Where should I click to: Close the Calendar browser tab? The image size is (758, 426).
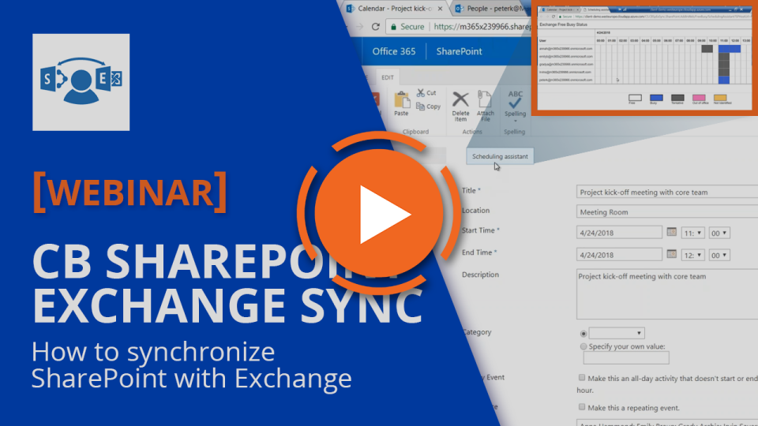pos(440,9)
